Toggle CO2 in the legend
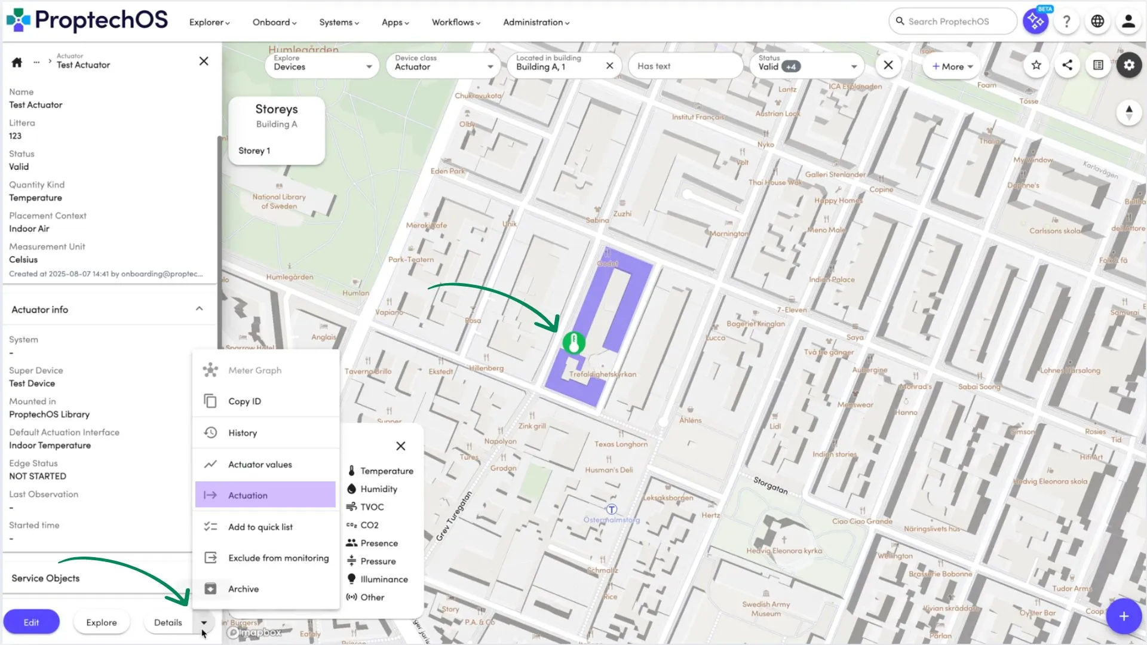Image resolution: width=1147 pixels, height=645 pixels. pos(362,525)
